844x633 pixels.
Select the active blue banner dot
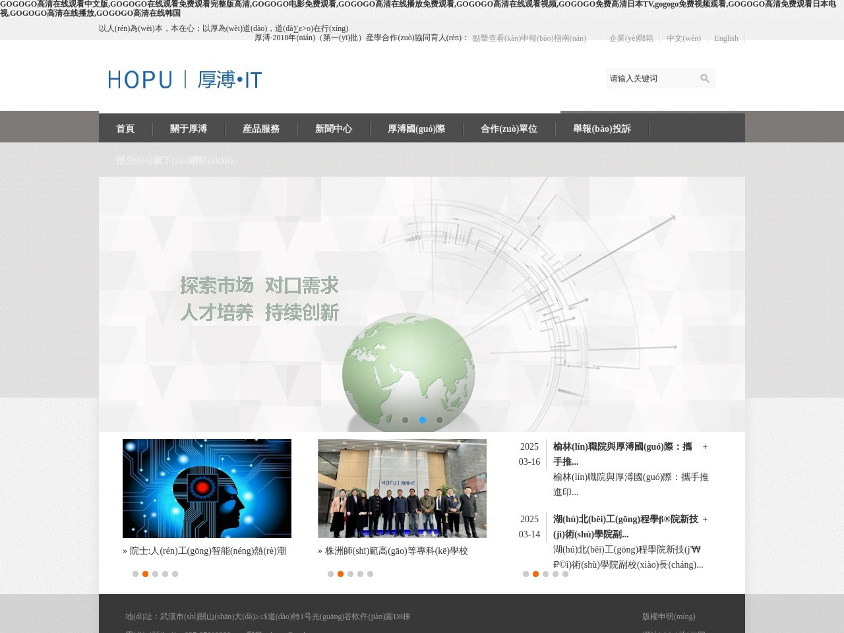[x=423, y=420]
